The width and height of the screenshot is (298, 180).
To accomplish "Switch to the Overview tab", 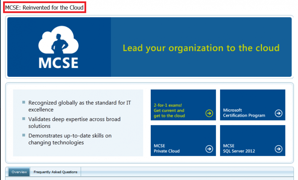I will click(19, 172).
